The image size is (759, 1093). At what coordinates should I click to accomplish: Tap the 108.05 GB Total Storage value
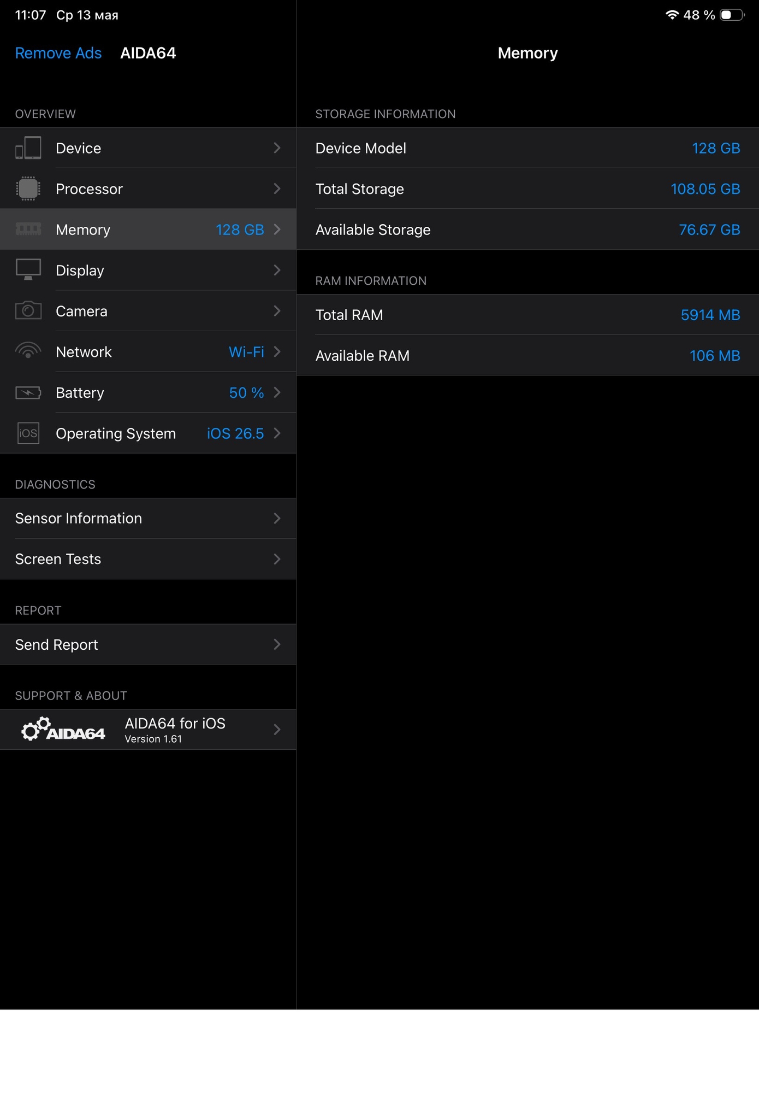coord(705,189)
